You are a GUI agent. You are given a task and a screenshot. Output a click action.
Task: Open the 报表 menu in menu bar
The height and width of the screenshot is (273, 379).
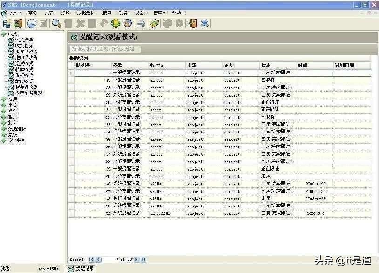coord(49,13)
